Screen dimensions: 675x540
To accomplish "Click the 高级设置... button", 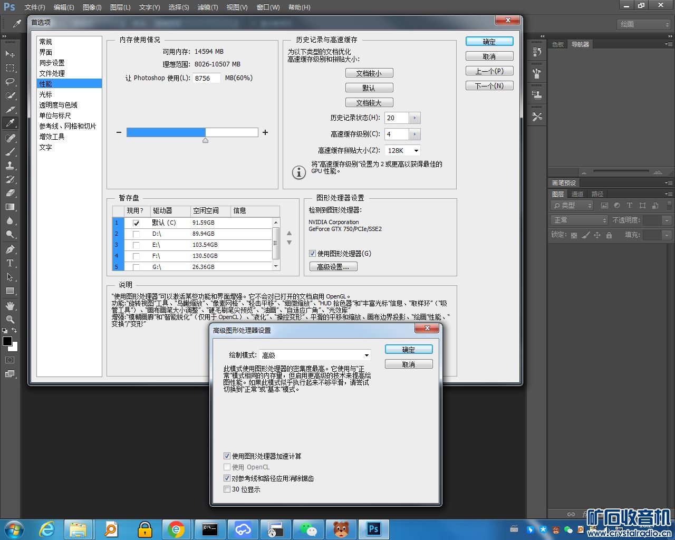I will (333, 267).
